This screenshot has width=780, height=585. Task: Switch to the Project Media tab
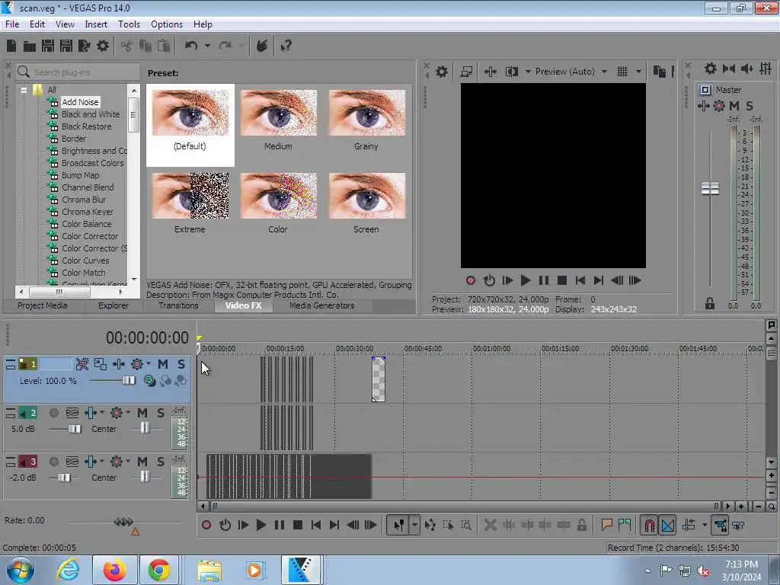coord(43,305)
